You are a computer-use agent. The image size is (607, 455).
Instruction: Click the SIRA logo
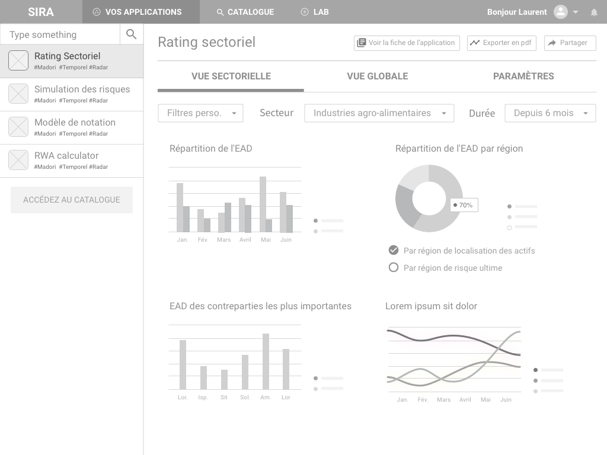pyautogui.click(x=41, y=12)
